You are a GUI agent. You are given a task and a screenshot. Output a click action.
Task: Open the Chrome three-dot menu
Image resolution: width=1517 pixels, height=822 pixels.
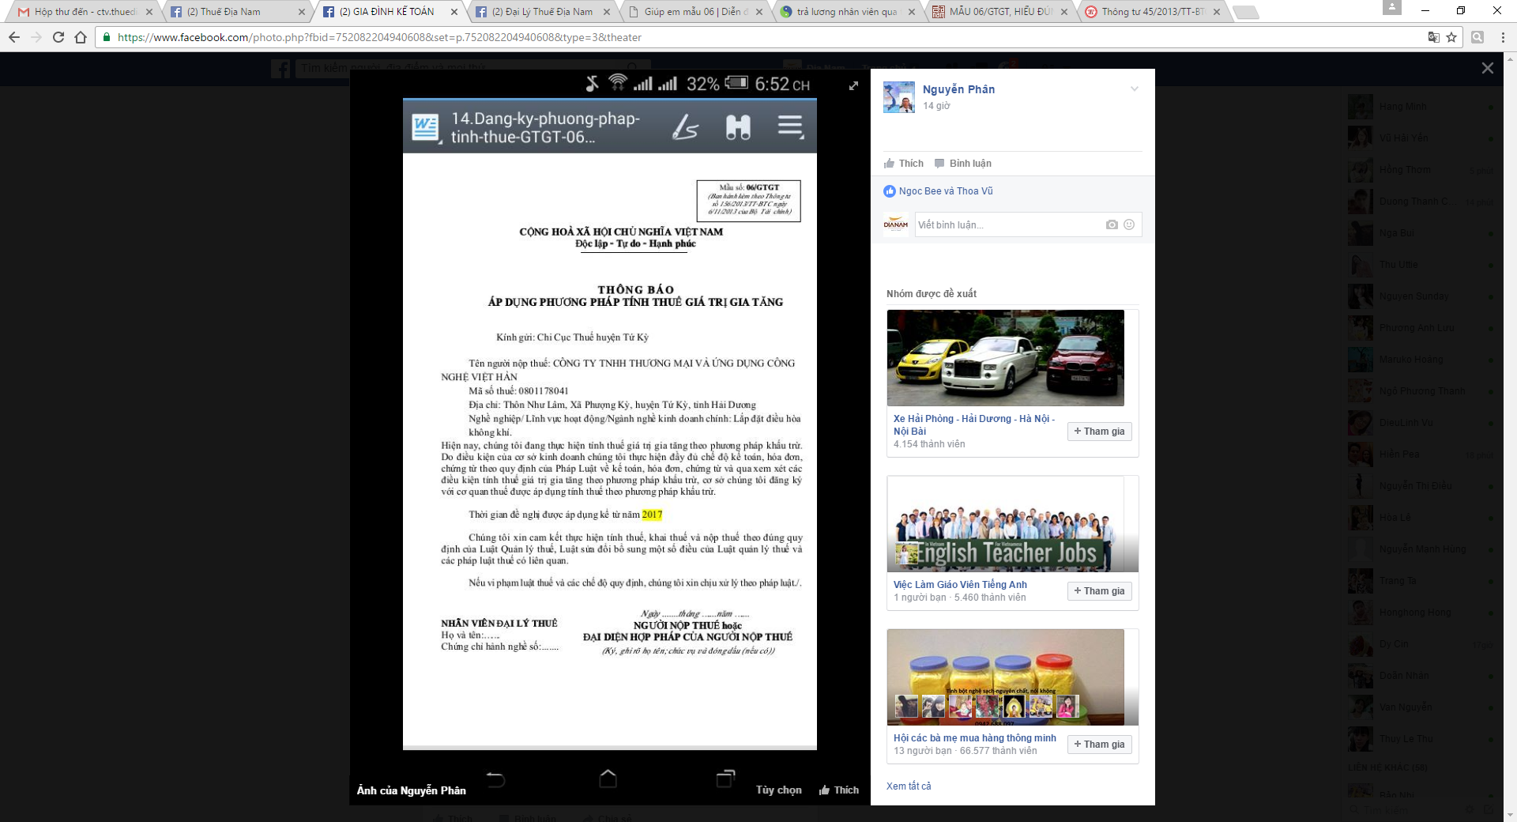1503,37
